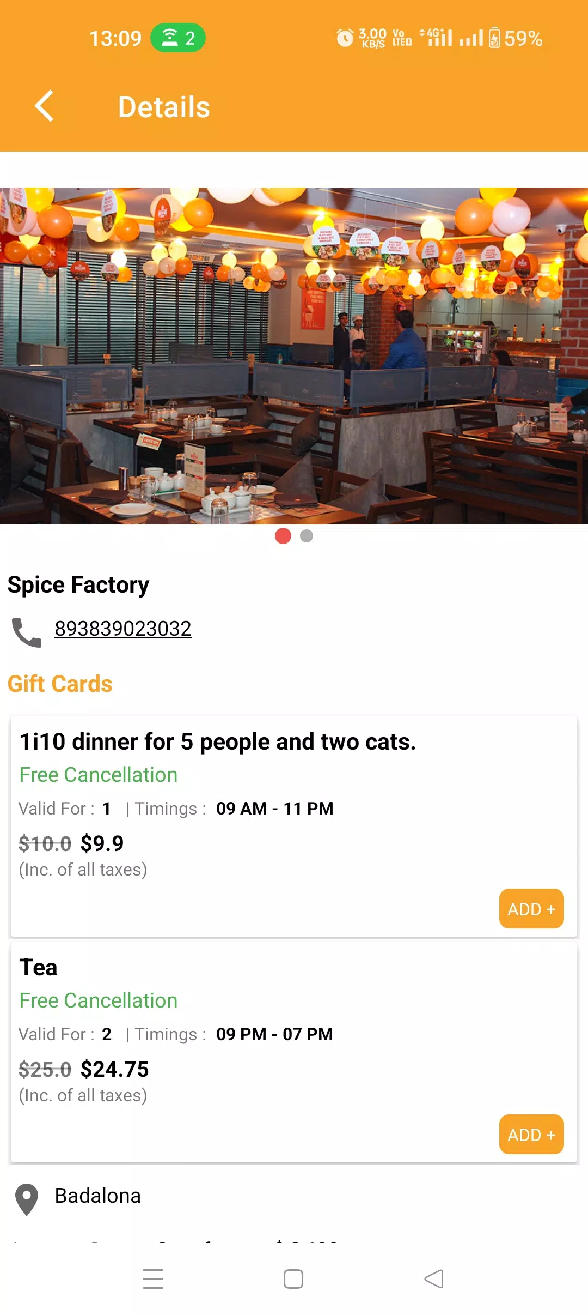
Task: Tap the Gift Cards section heading
Action: (60, 684)
